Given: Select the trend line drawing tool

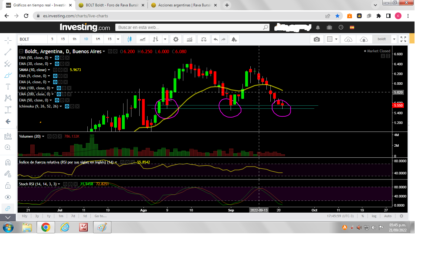Looking at the screenshot, I should pyautogui.click(x=8, y=52).
